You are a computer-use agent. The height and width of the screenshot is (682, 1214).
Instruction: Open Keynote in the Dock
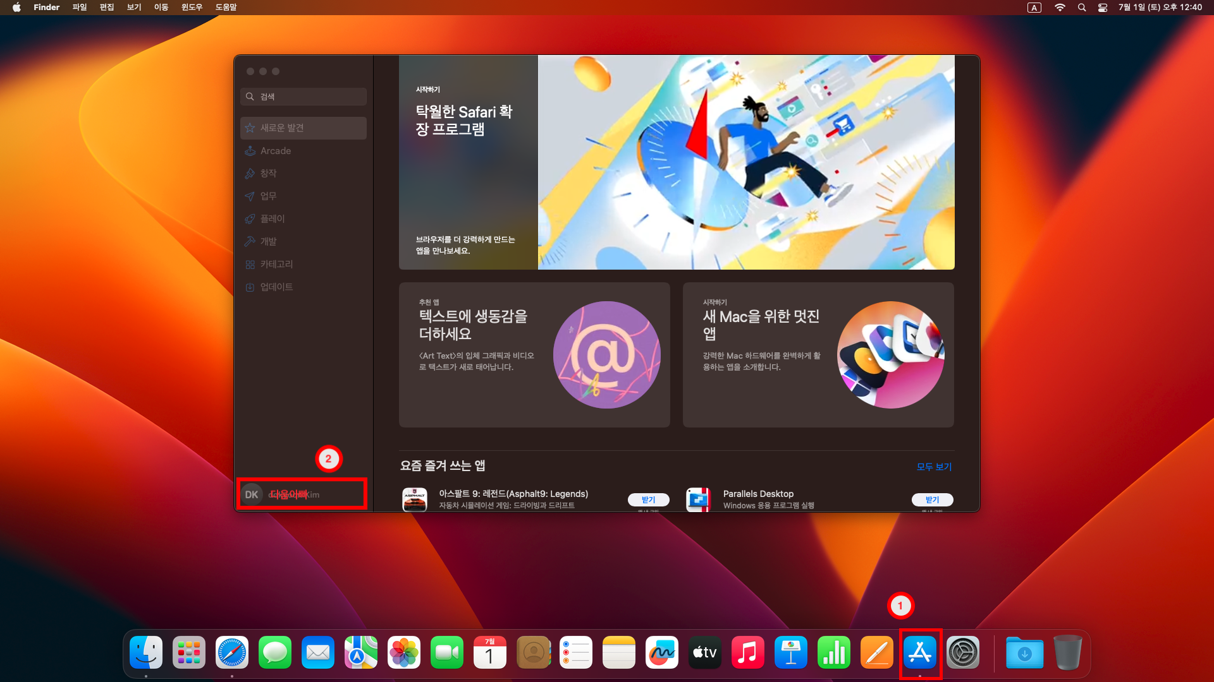point(791,652)
